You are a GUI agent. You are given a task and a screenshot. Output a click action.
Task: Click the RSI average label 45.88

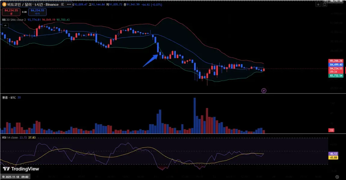click(x=333, y=158)
